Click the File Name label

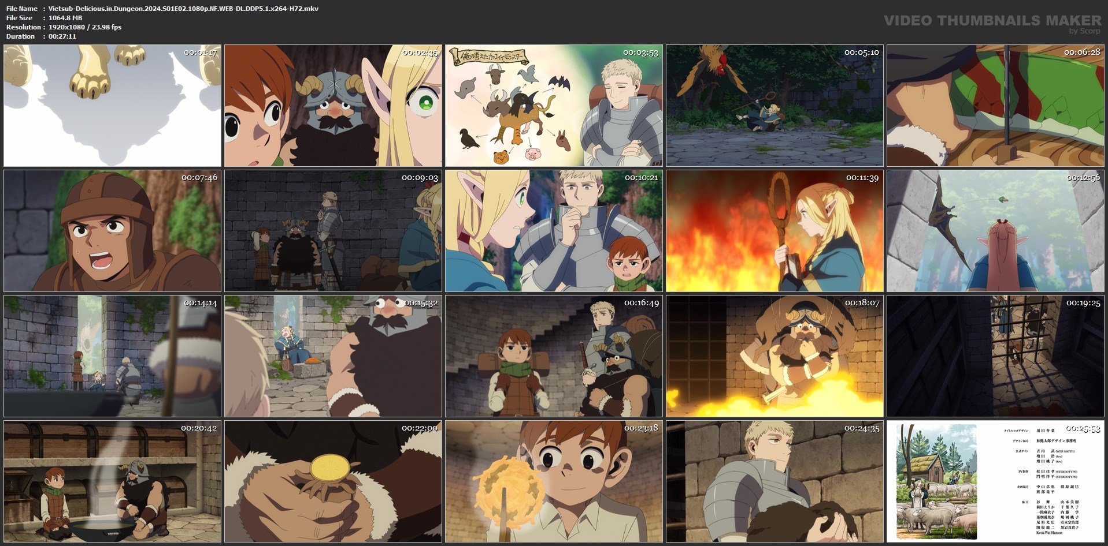[22, 9]
